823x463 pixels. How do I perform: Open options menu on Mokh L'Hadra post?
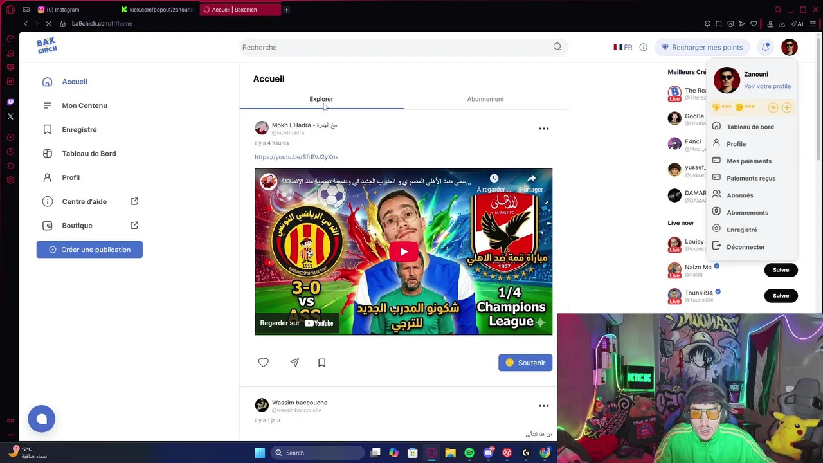point(544,129)
